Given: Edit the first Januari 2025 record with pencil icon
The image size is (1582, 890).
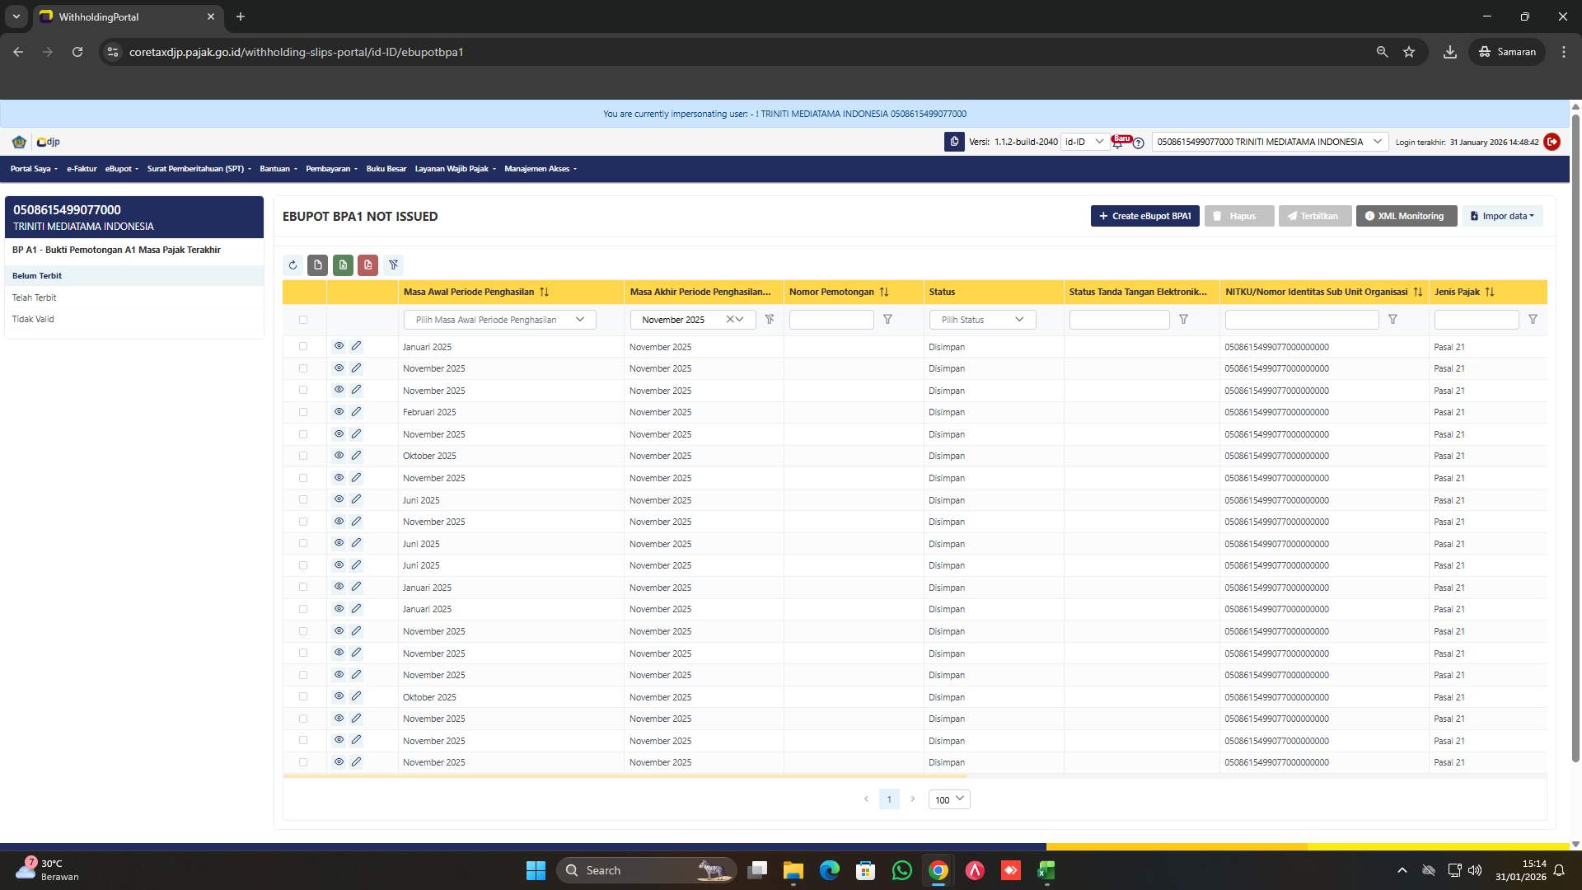Looking at the screenshot, I should [356, 345].
